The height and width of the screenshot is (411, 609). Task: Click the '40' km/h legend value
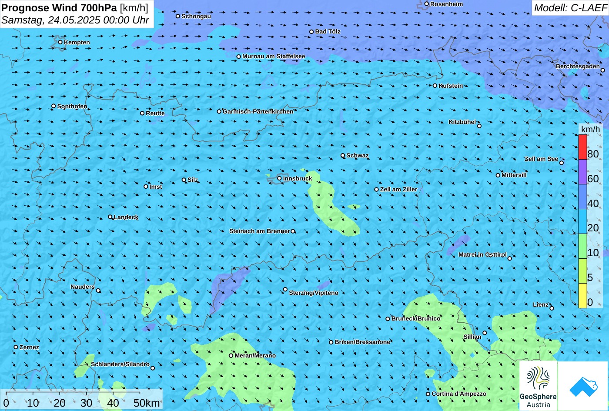[x=593, y=203]
